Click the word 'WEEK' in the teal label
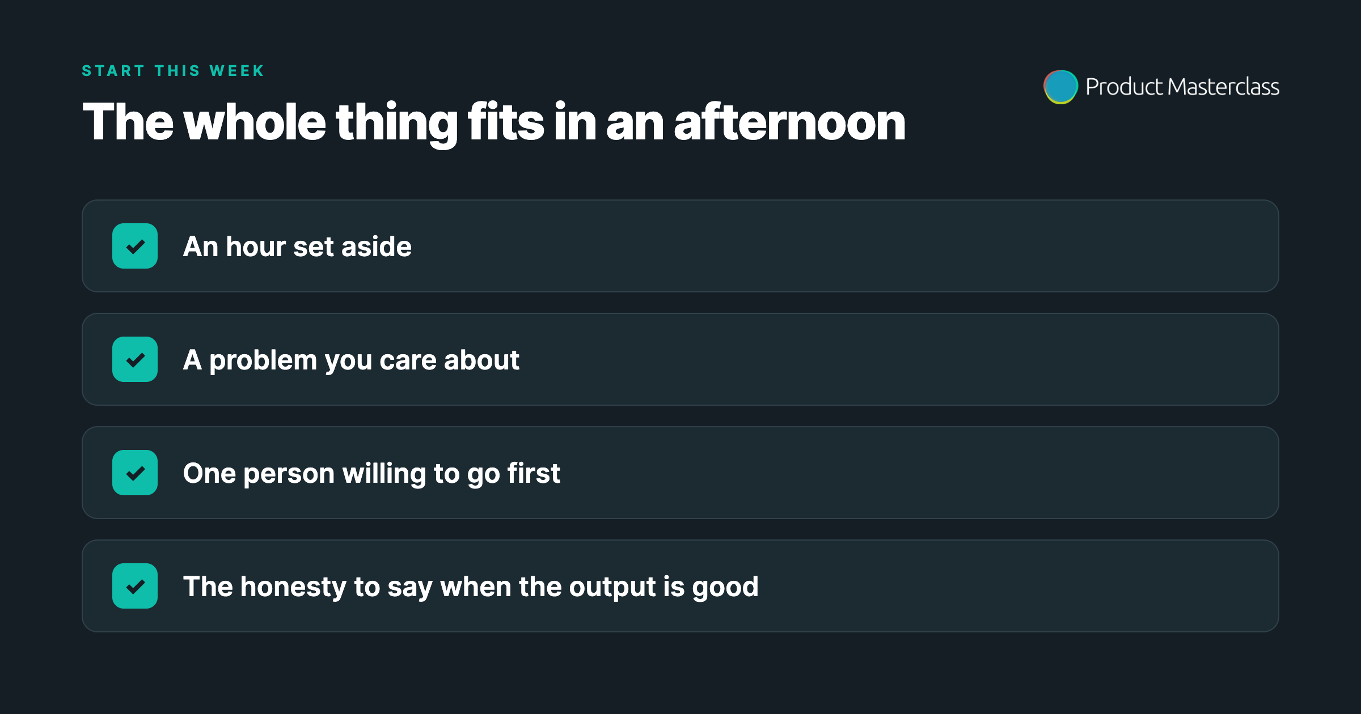This screenshot has width=1361, height=714. [237, 71]
